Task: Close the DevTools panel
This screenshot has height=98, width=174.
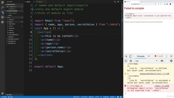Action: (171, 56)
